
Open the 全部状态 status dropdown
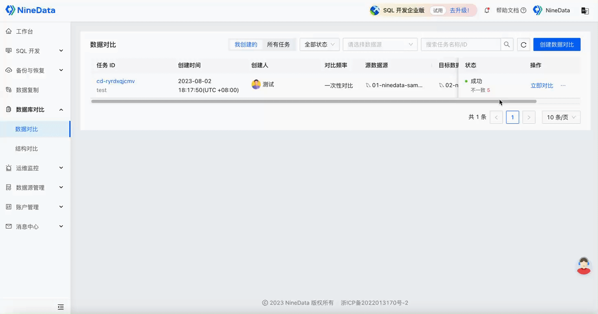(x=320, y=44)
